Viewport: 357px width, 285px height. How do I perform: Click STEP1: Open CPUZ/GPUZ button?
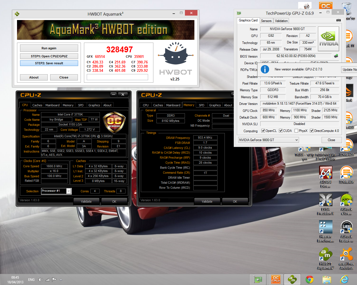49,56
